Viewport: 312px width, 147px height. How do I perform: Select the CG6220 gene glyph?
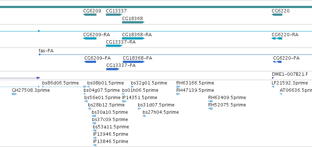277,15
